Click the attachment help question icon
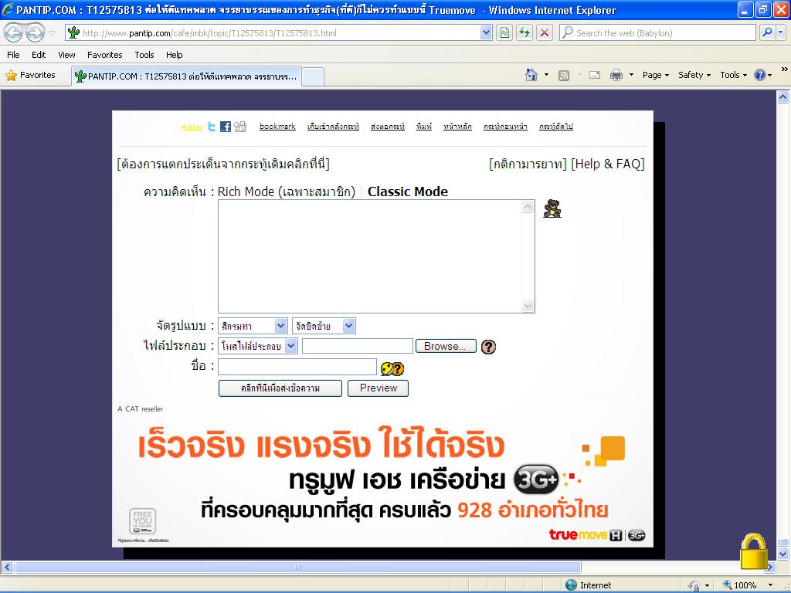Screen dimensions: 791x593 (x=488, y=347)
